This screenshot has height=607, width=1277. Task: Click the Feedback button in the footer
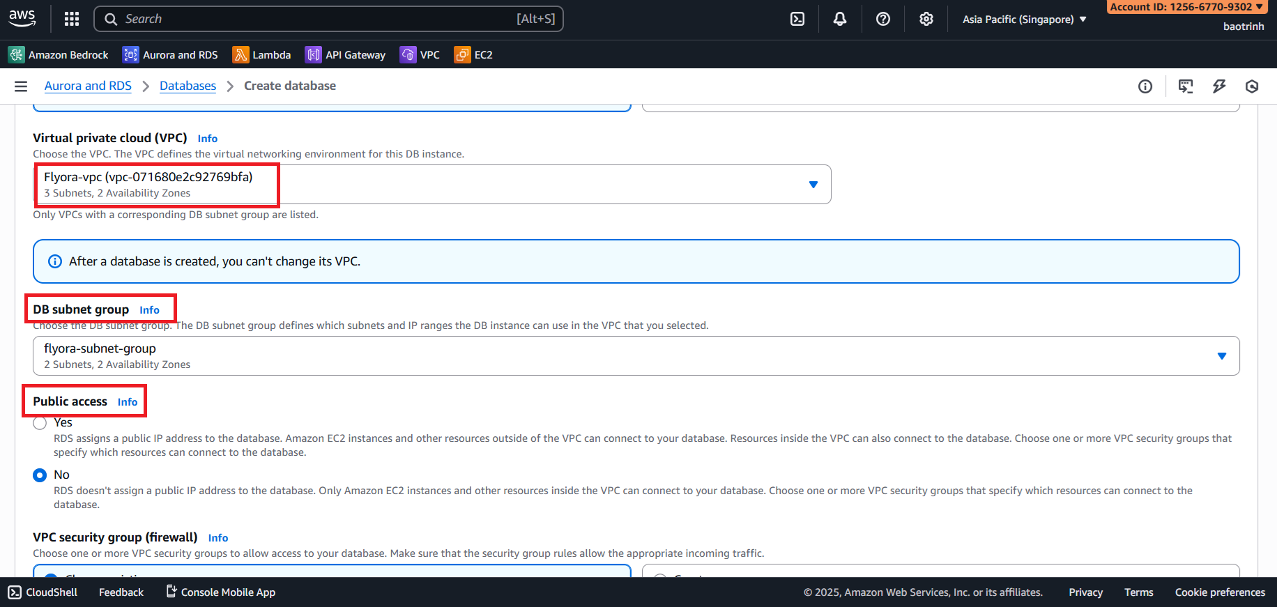pos(121,592)
